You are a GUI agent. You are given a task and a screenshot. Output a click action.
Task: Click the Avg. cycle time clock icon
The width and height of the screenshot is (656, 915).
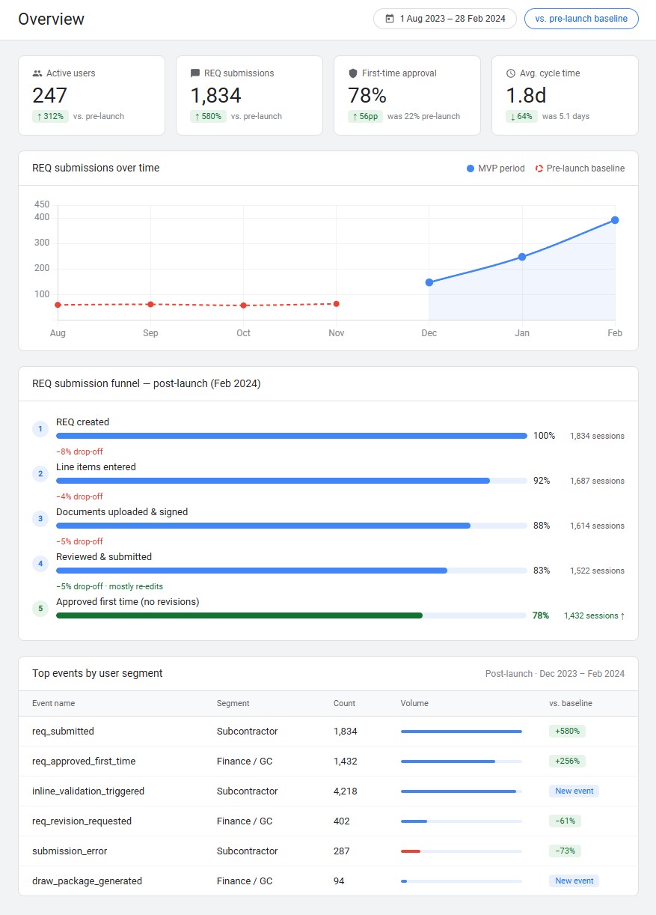pos(511,73)
